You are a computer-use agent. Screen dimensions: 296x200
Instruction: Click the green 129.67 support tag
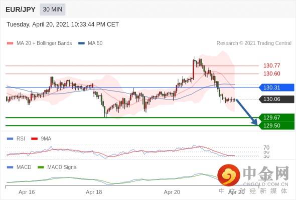coord(276,117)
